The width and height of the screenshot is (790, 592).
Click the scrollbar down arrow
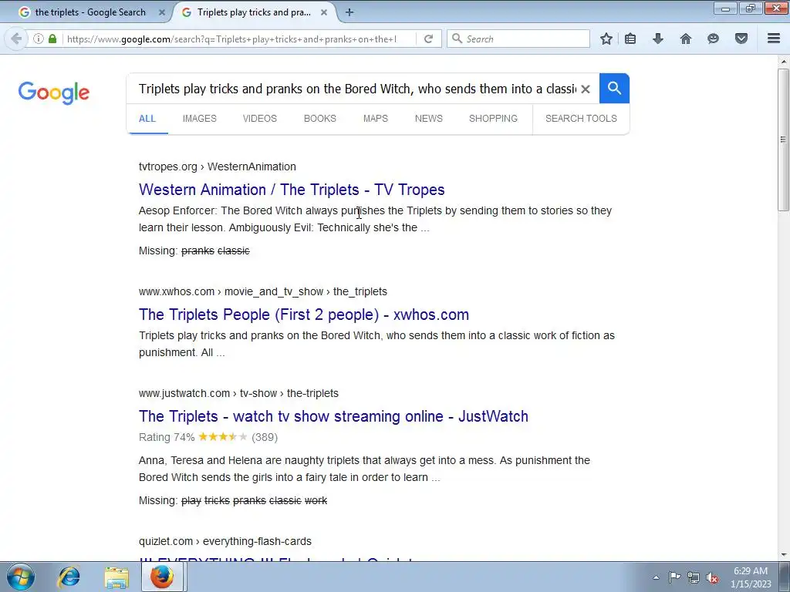coord(783,555)
